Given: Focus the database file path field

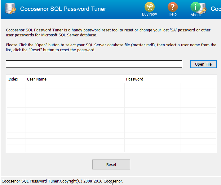Looking at the screenshot, I should click(x=94, y=64).
